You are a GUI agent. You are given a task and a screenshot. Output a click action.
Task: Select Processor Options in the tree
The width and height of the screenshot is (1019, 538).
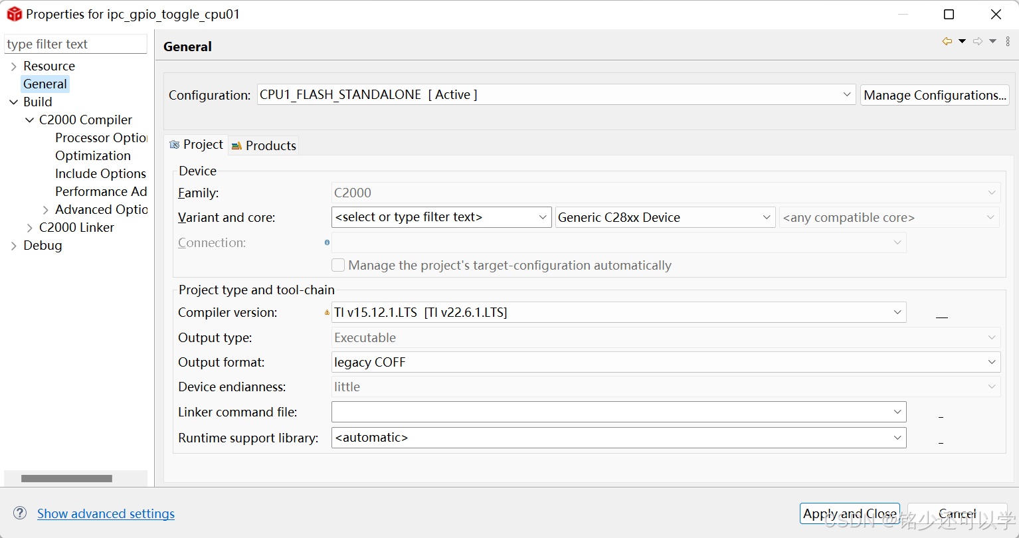(101, 137)
